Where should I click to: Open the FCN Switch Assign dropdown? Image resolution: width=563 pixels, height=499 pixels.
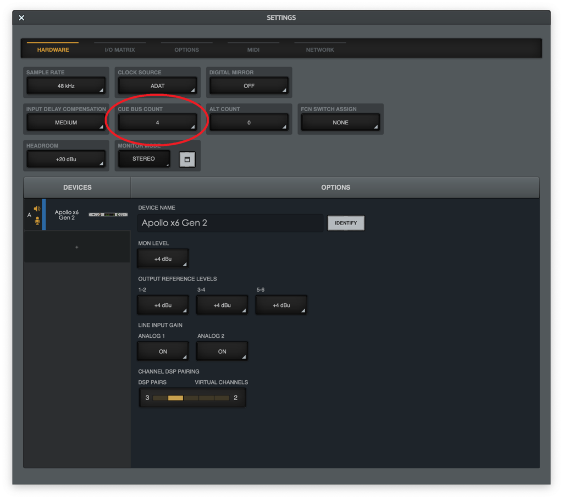click(340, 122)
